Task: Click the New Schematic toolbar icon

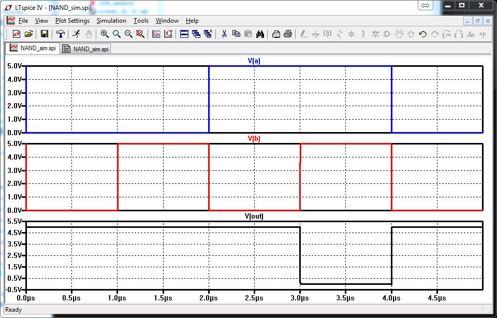Action: [17, 34]
